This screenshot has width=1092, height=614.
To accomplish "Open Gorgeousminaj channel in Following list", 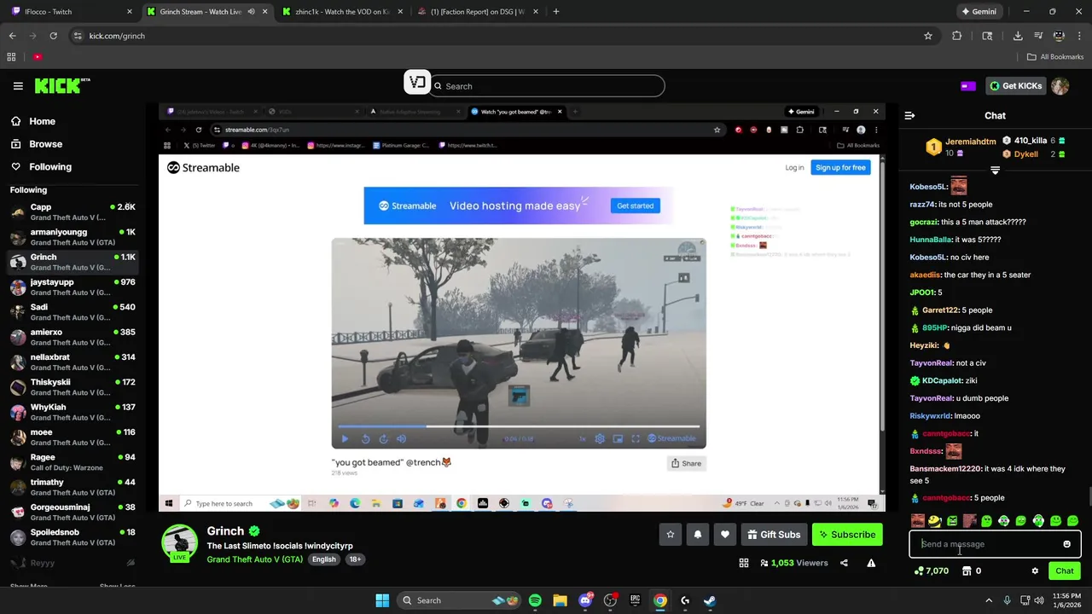I will point(72,513).
